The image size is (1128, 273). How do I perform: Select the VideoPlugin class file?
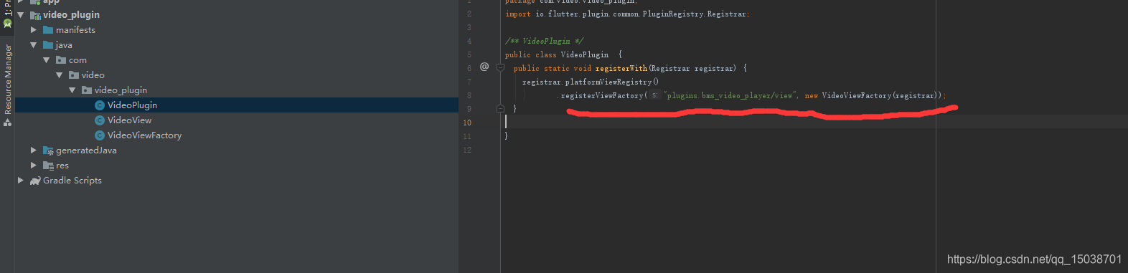tap(132, 105)
